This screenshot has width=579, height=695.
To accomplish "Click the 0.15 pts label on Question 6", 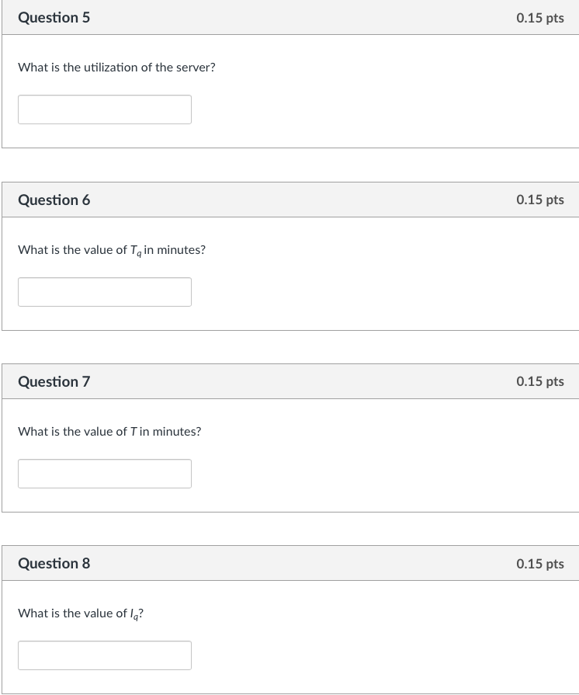I will [x=539, y=200].
